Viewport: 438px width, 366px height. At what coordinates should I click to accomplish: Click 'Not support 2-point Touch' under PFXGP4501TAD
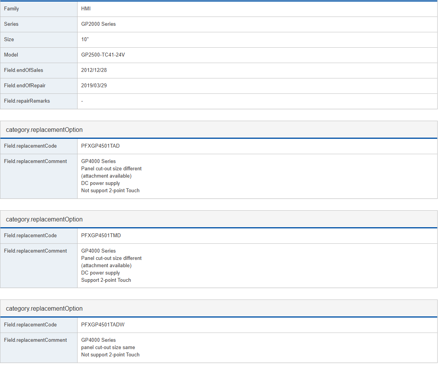click(x=110, y=191)
